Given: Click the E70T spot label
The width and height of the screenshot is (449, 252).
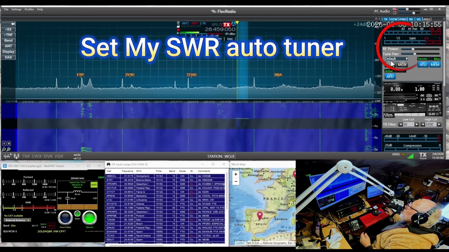Looking at the screenshot, I should point(80,75).
